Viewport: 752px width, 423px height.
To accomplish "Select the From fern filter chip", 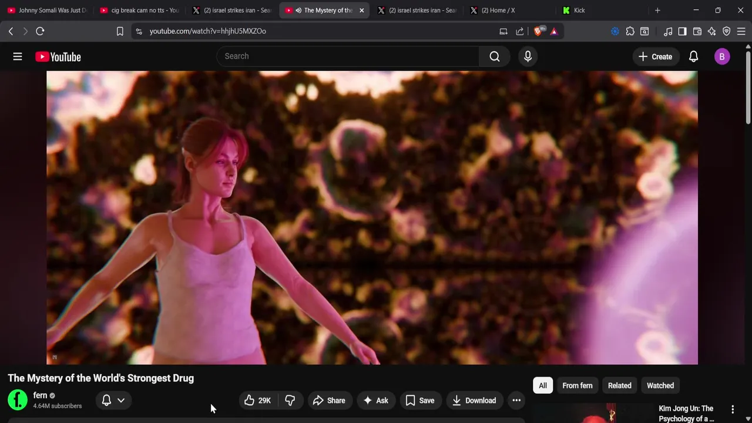I will pos(578,385).
